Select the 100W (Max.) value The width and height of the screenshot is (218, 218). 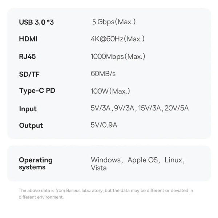pyautogui.click(x=110, y=91)
